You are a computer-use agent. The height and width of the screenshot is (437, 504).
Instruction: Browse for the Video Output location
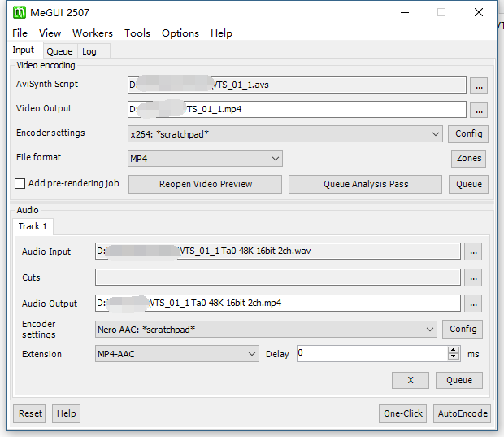pos(479,110)
